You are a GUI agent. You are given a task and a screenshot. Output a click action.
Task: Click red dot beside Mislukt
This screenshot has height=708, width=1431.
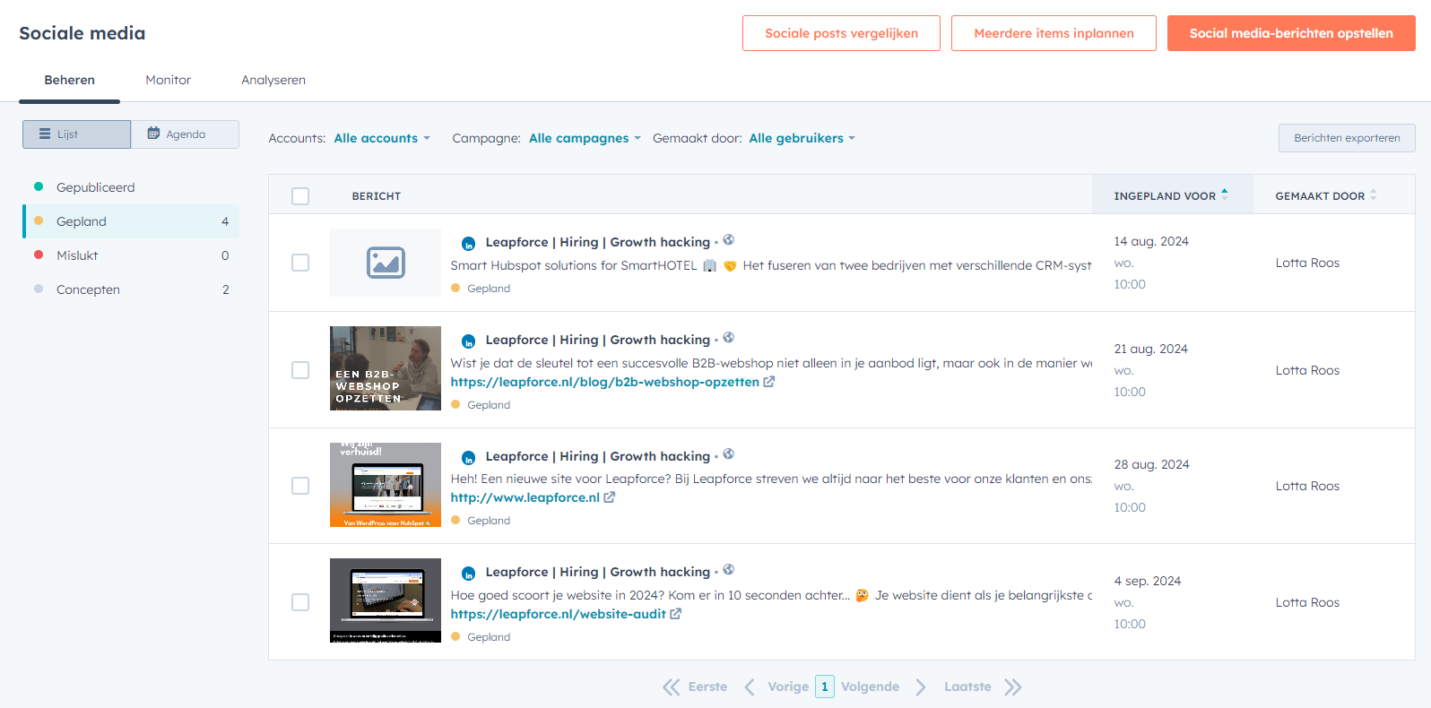[39, 255]
